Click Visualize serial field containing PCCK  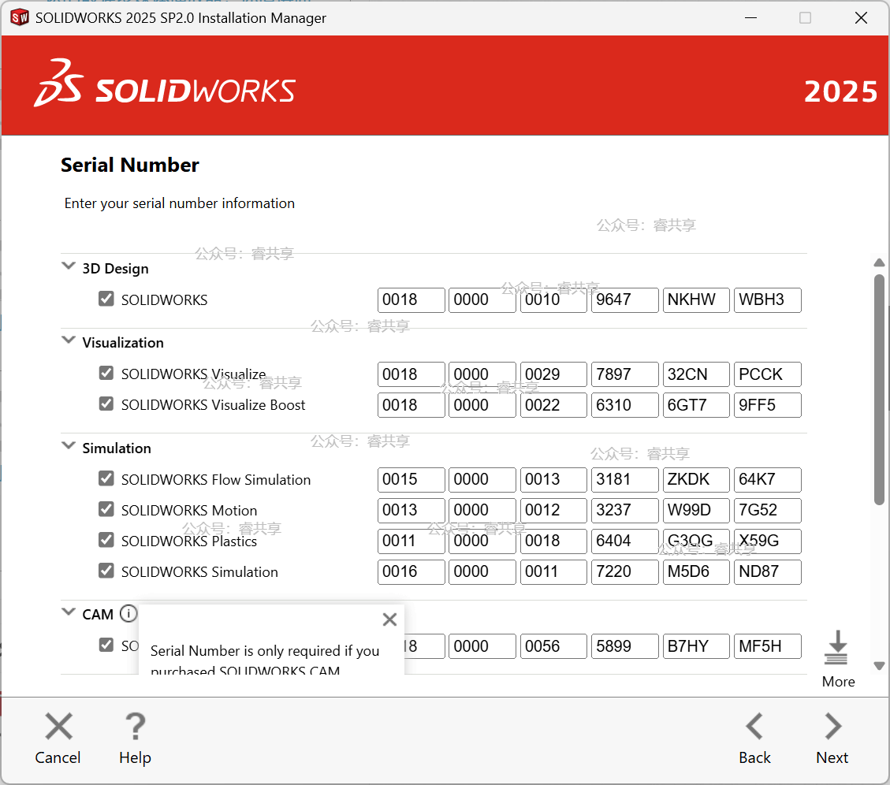[767, 374]
